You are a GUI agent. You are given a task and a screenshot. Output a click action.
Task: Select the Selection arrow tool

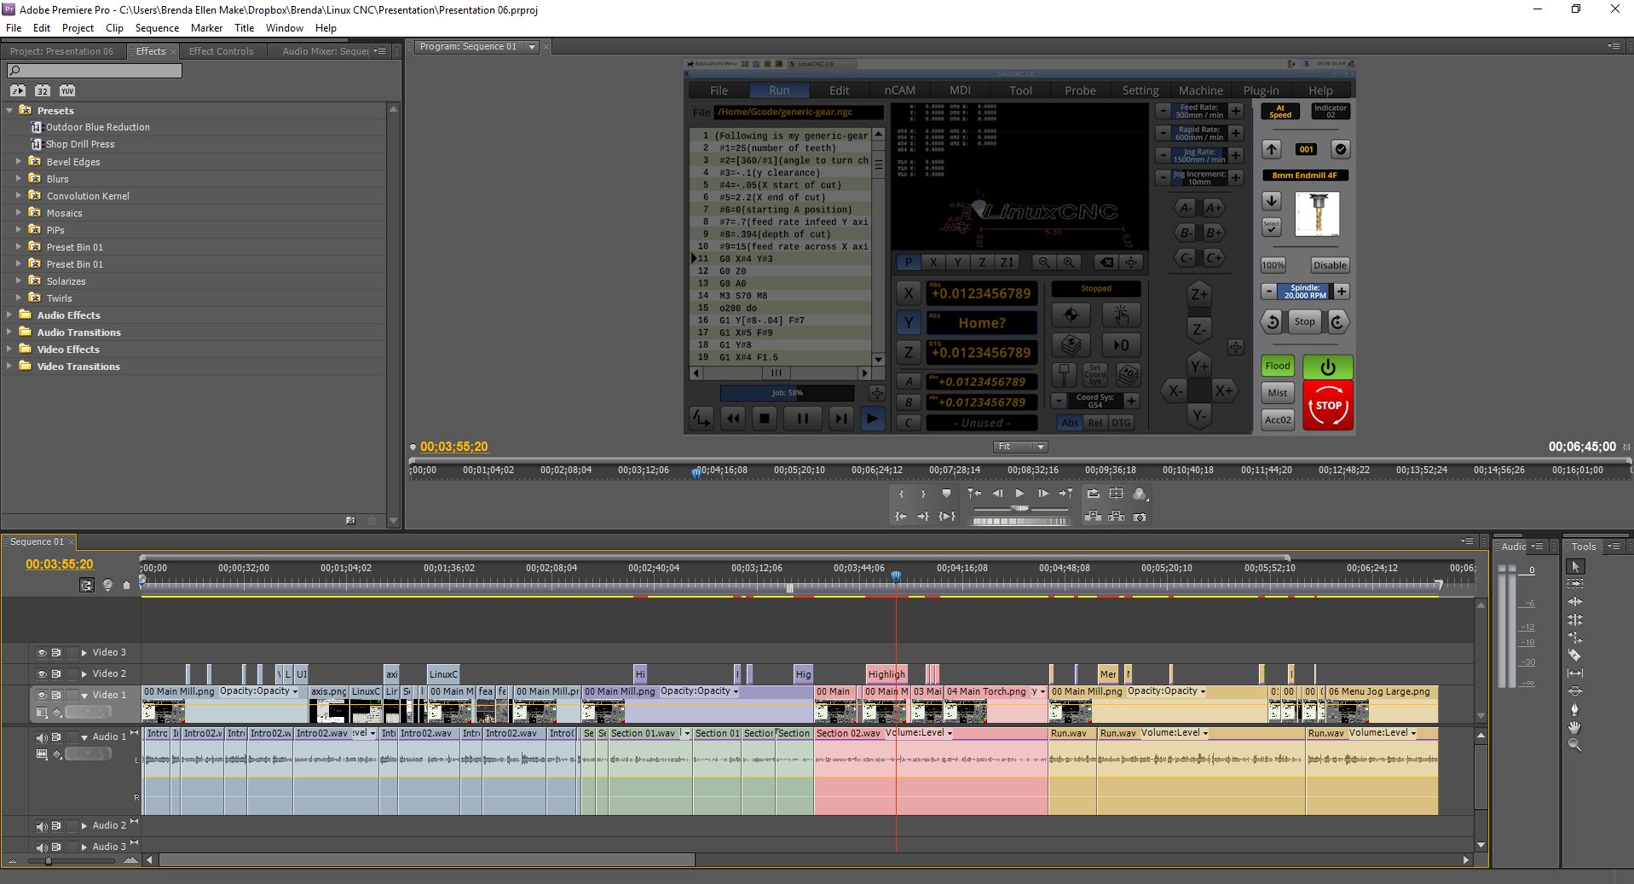pos(1575,567)
